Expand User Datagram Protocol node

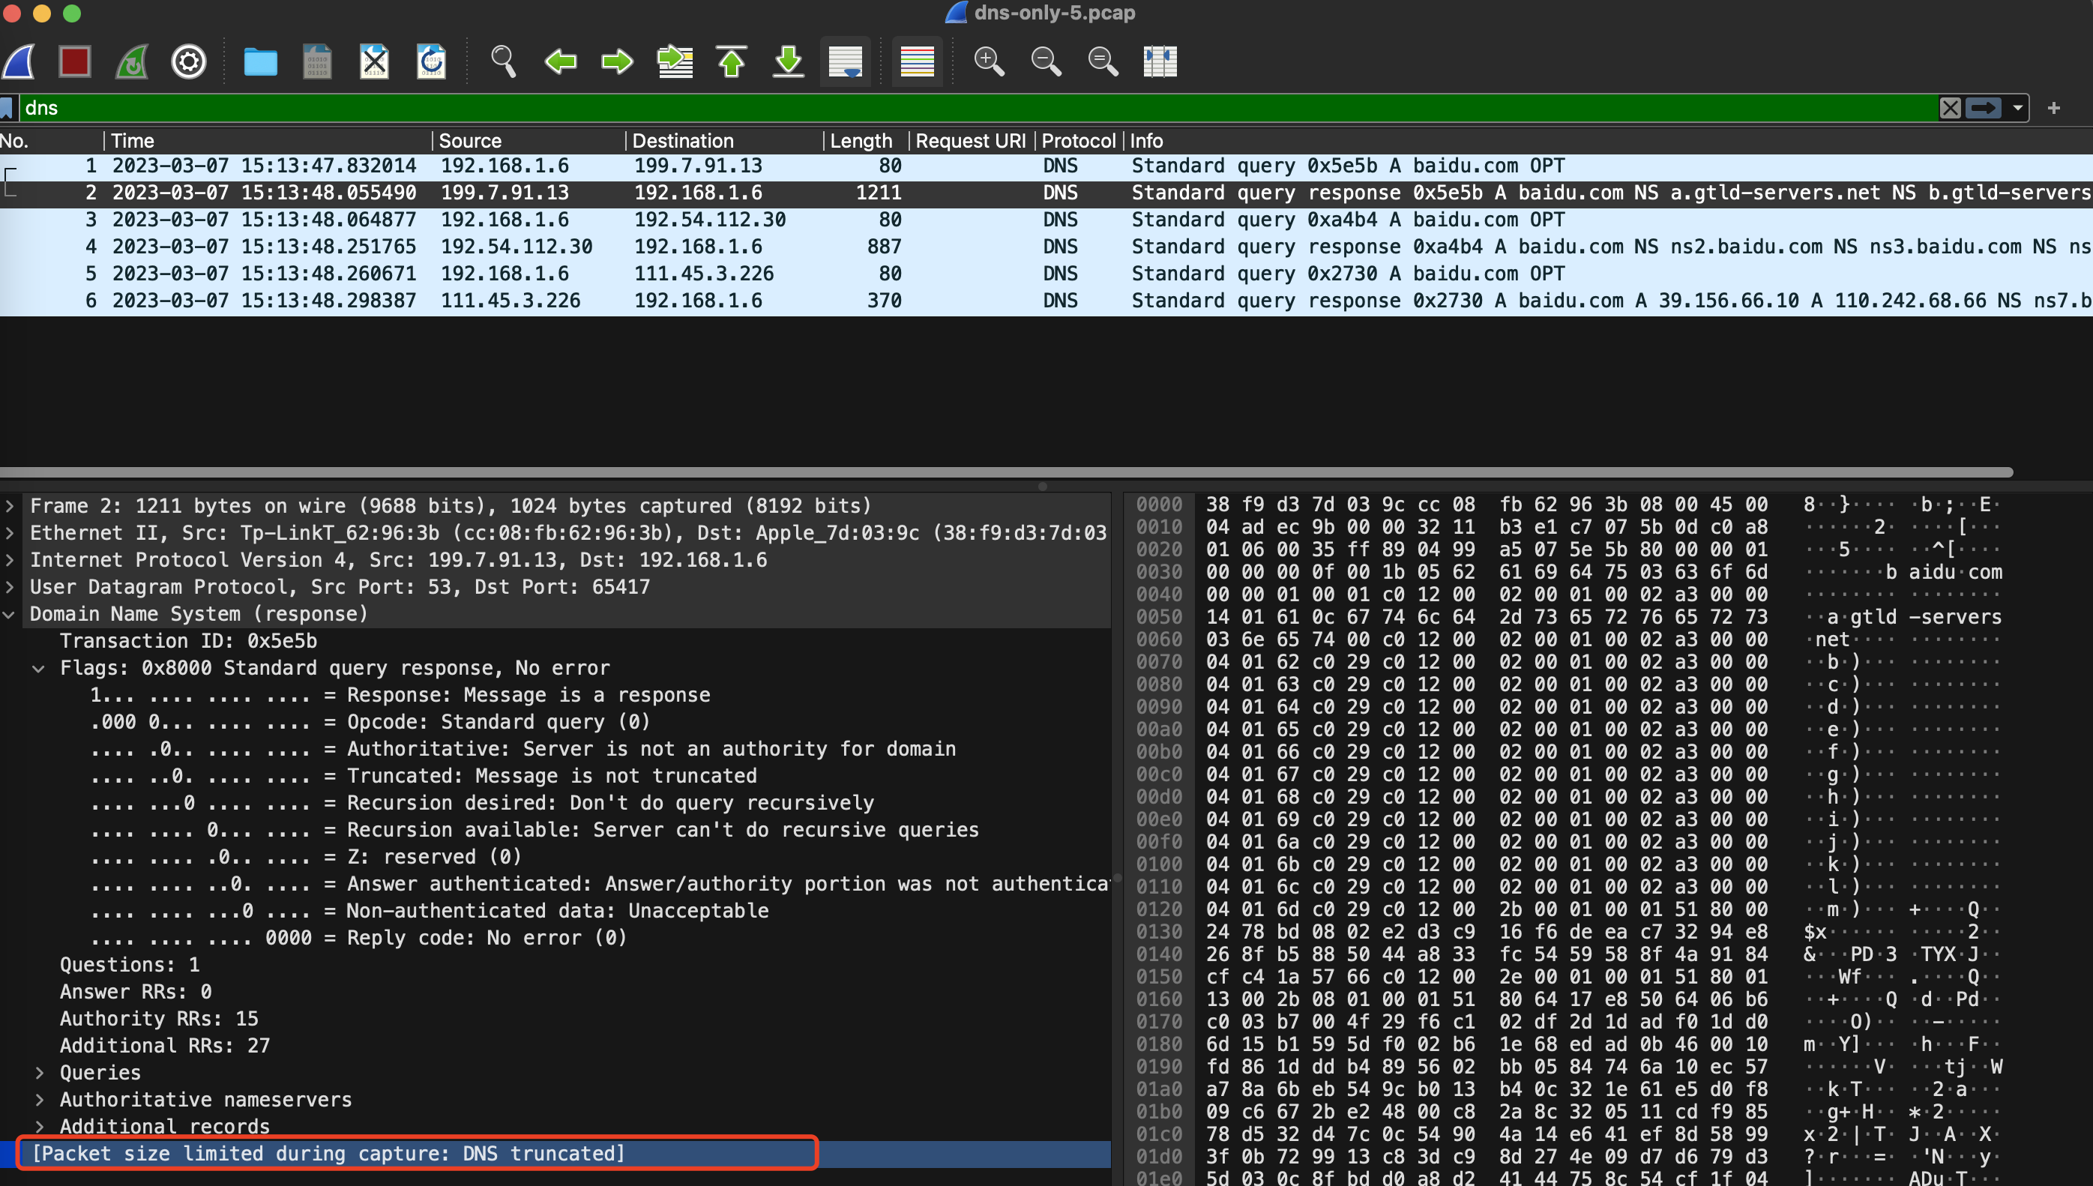pyautogui.click(x=9, y=586)
